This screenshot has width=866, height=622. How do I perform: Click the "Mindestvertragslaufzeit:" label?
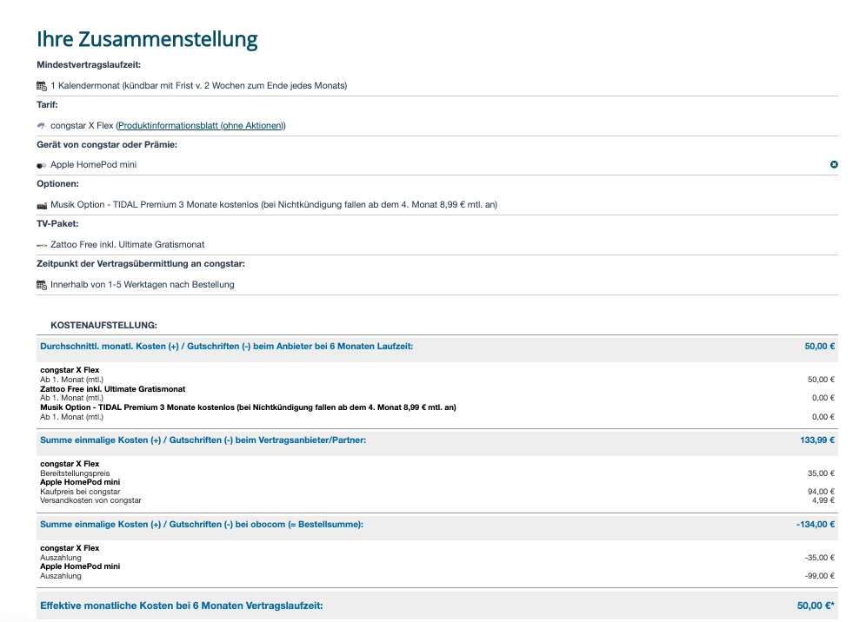pyautogui.click(x=89, y=64)
